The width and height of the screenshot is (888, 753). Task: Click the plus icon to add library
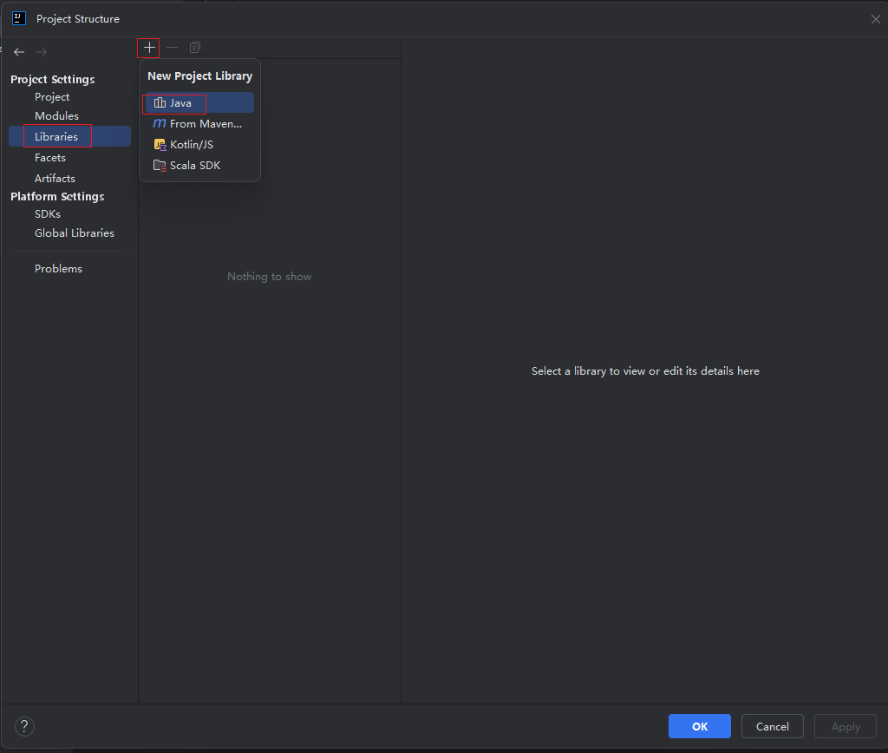tap(149, 49)
